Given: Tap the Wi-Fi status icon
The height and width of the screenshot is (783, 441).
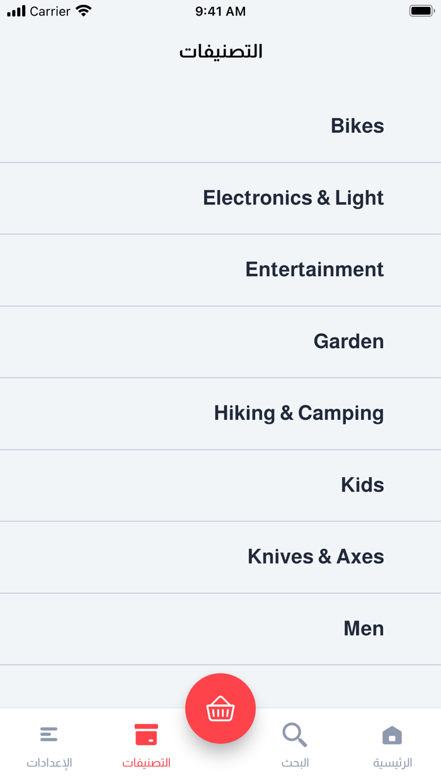Looking at the screenshot, I should (x=83, y=11).
